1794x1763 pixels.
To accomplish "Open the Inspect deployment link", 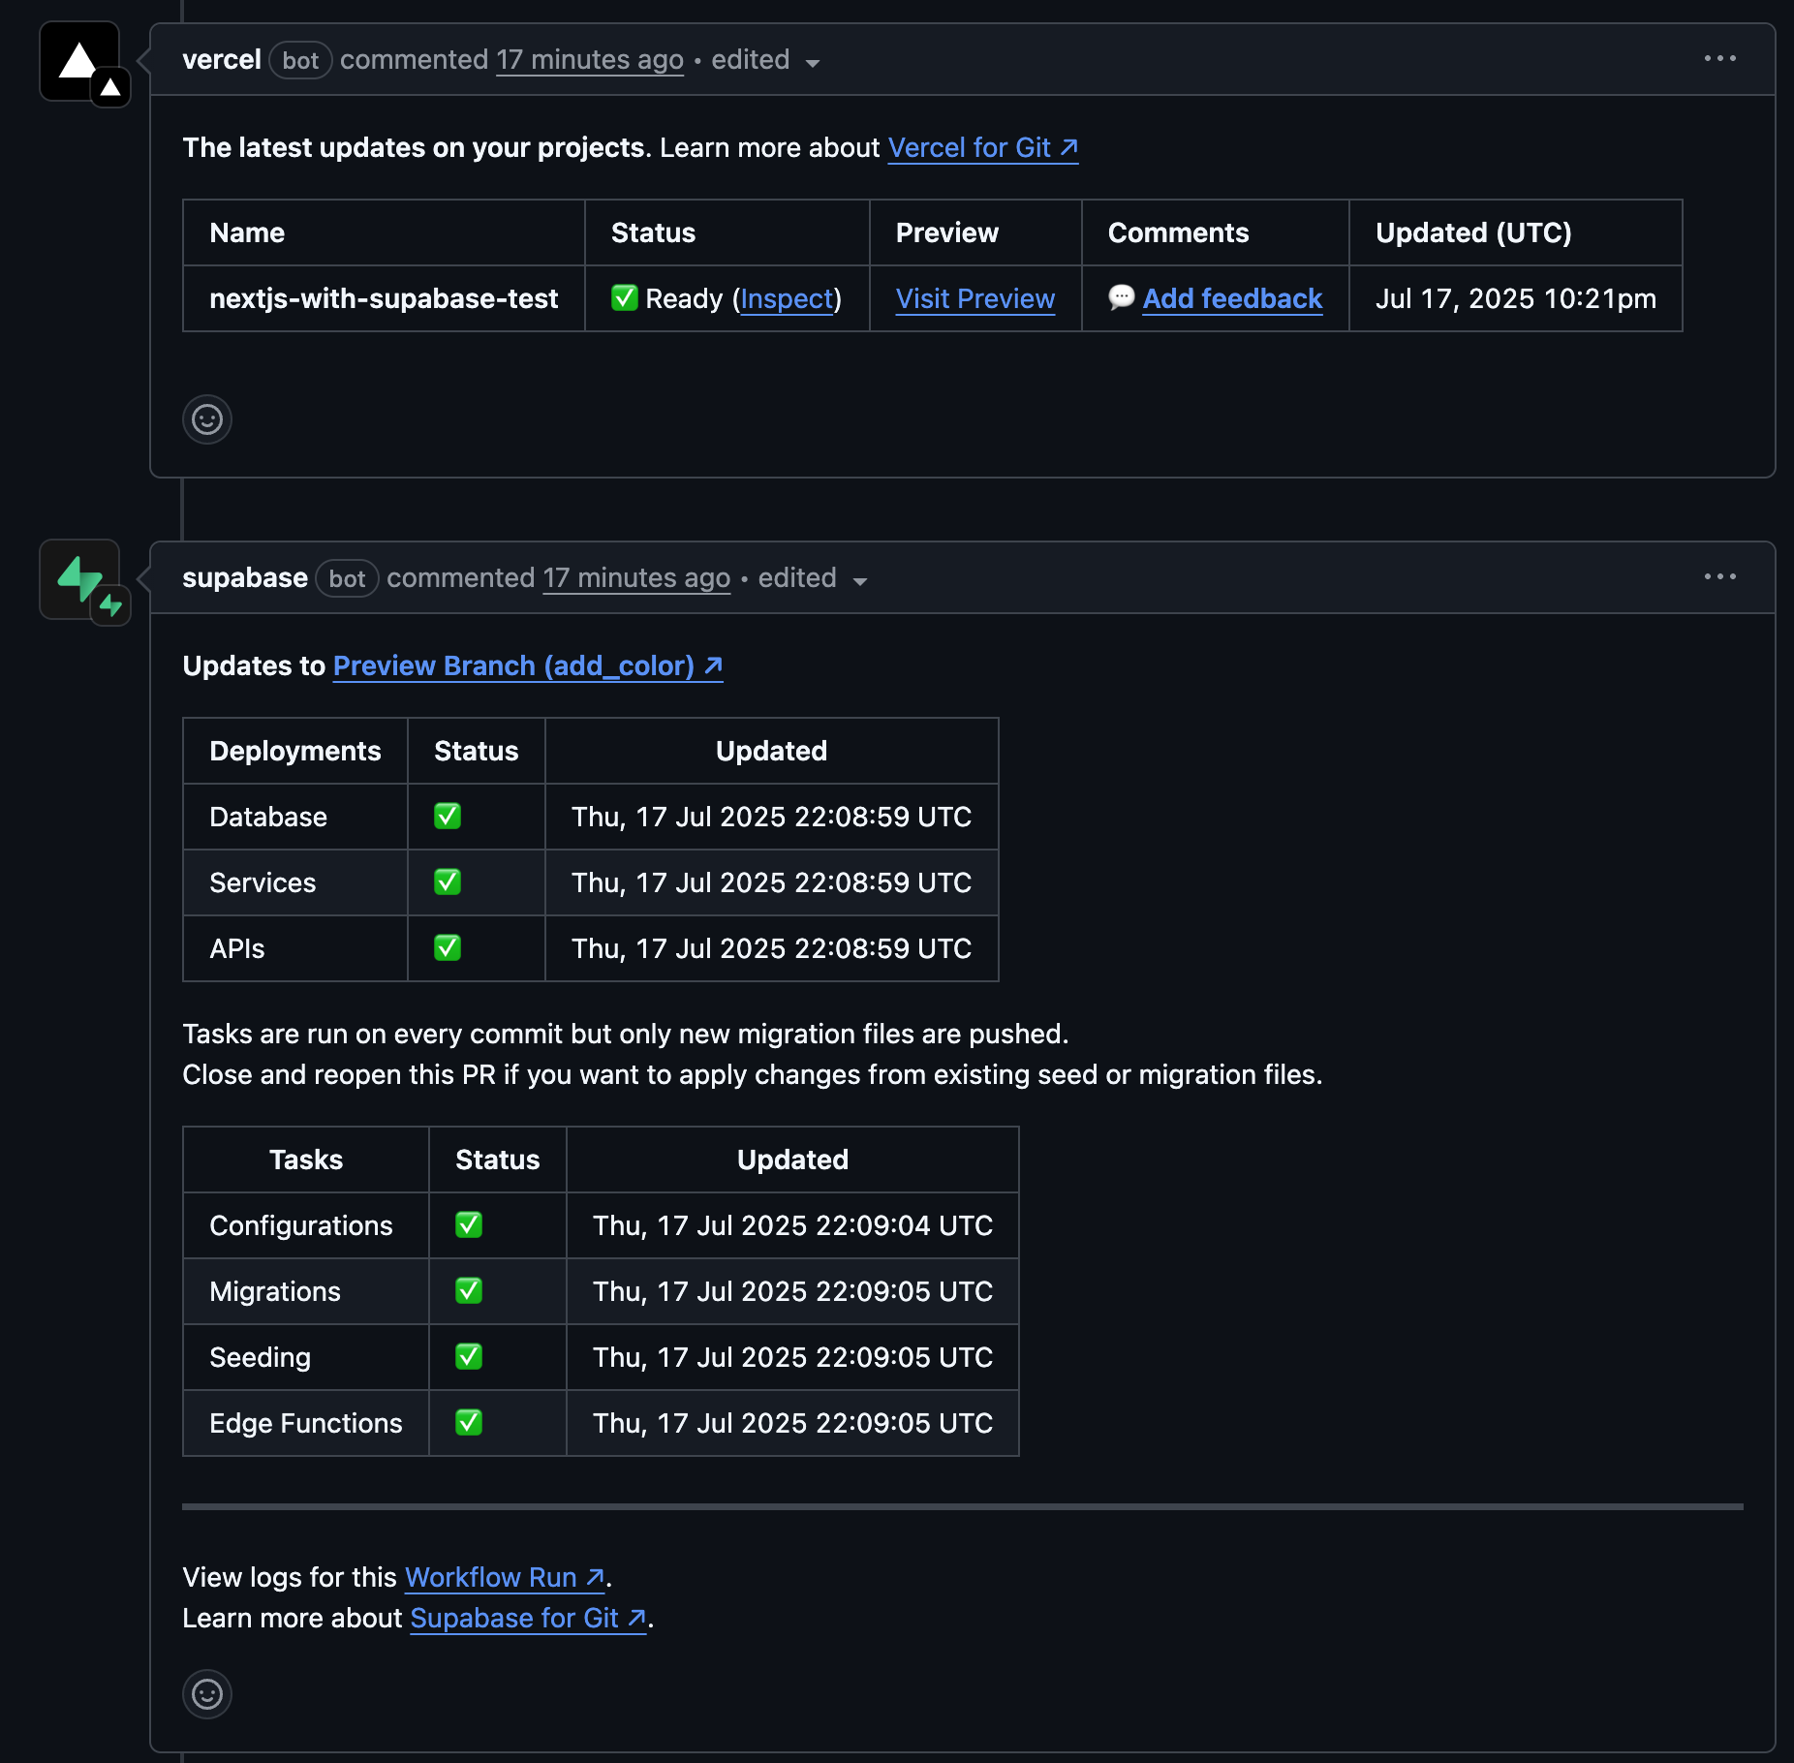I will (787, 299).
